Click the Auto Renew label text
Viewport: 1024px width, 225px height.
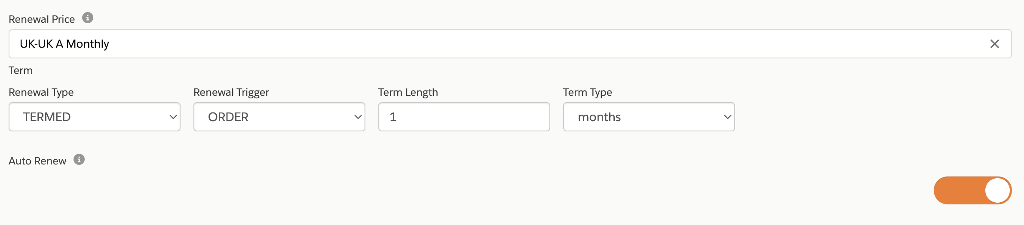37,161
